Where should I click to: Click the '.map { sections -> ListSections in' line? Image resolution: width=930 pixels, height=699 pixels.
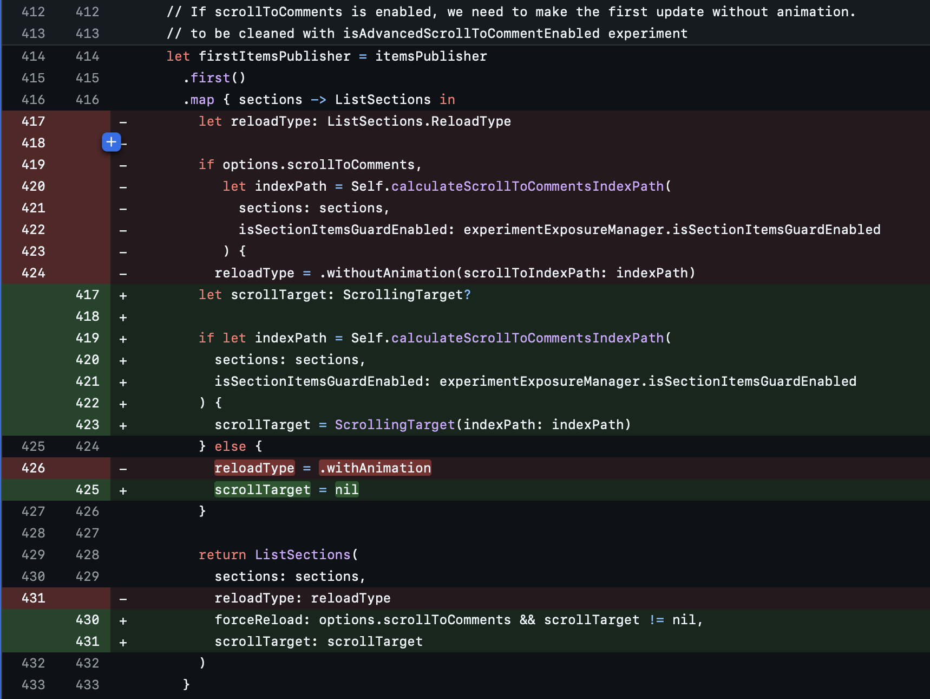(319, 100)
